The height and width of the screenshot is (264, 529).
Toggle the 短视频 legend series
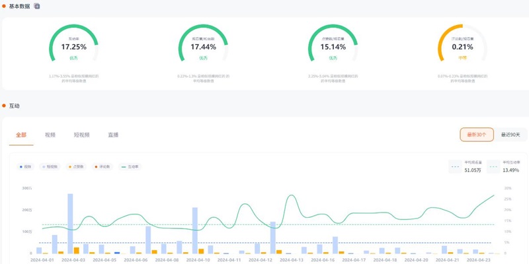[x=48, y=167]
